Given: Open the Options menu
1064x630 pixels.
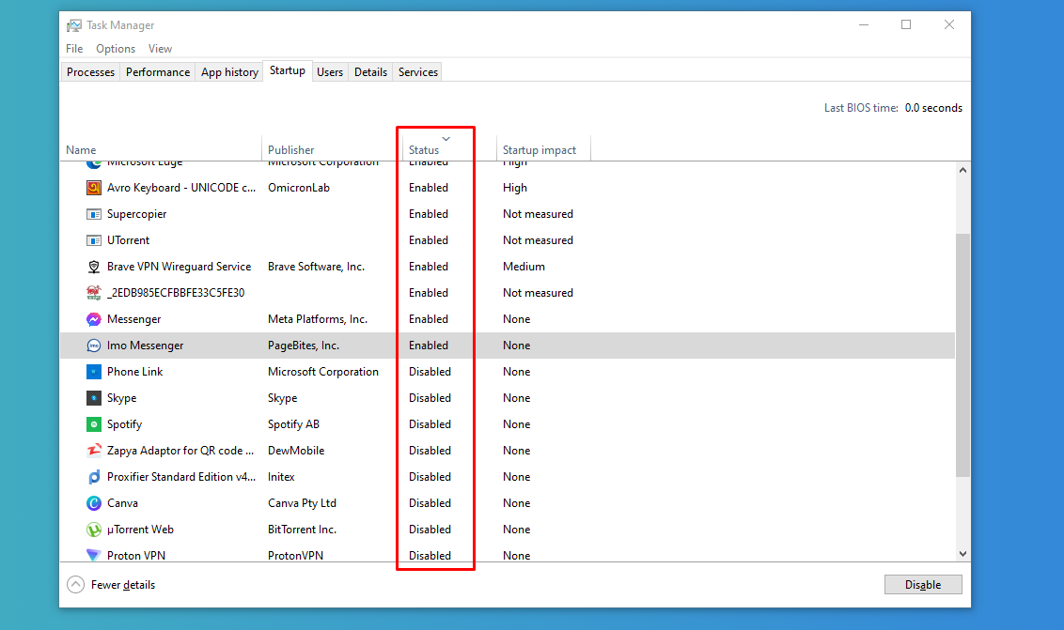Looking at the screenshot, I should point(116,49).
